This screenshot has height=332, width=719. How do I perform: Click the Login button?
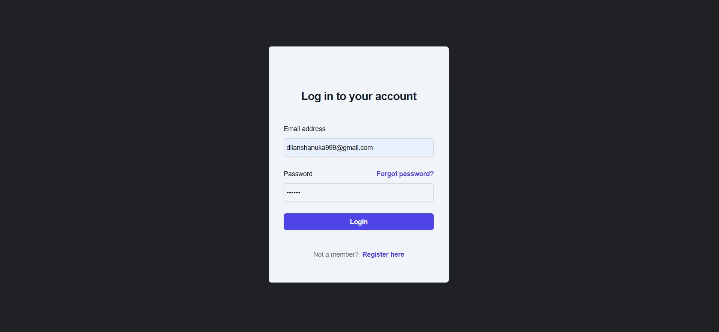pyautogui.click(x=358, y=221)
